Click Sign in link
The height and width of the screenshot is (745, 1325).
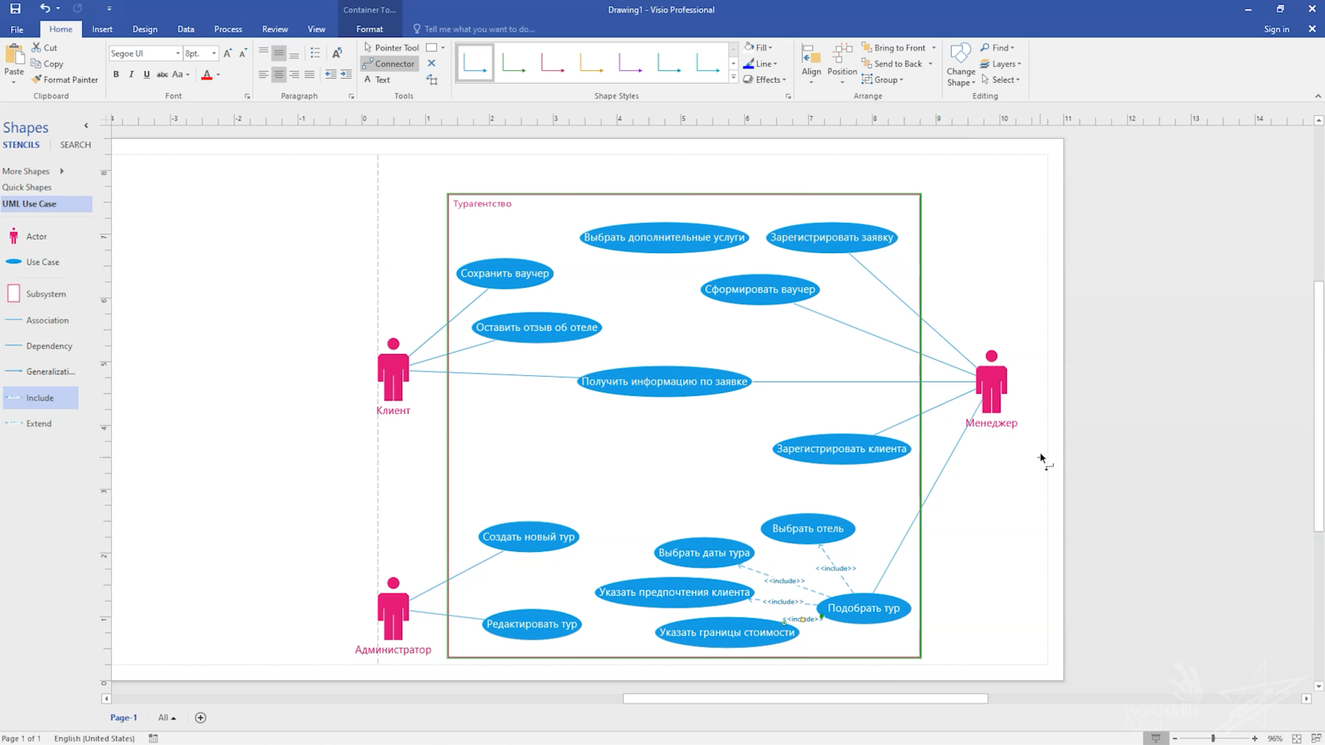tap(1276, 29)
